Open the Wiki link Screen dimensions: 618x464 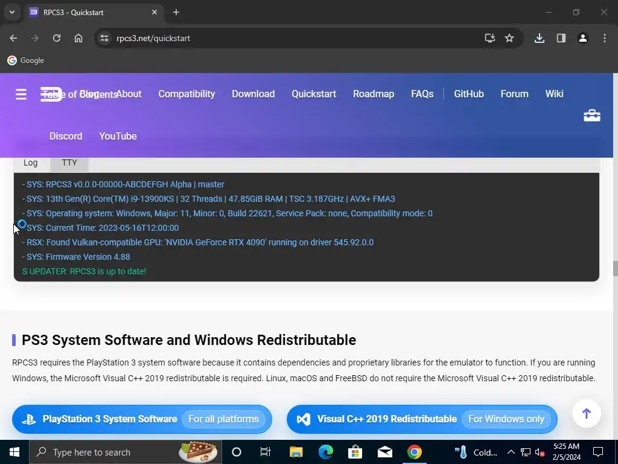point(554,94)
